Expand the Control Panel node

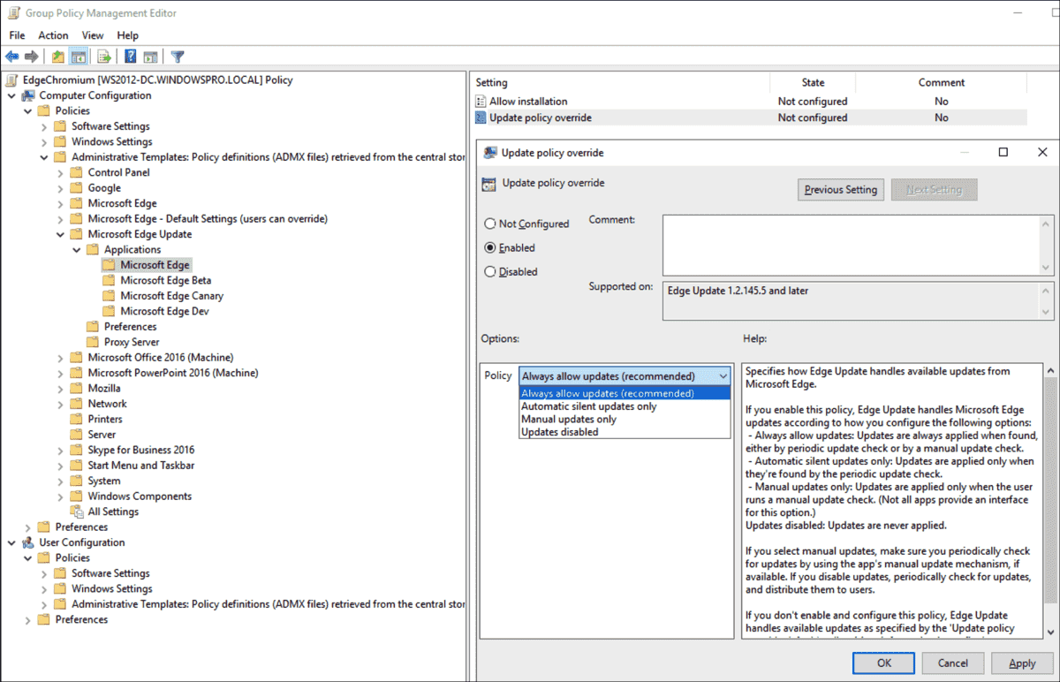click(x=61, y=172)
